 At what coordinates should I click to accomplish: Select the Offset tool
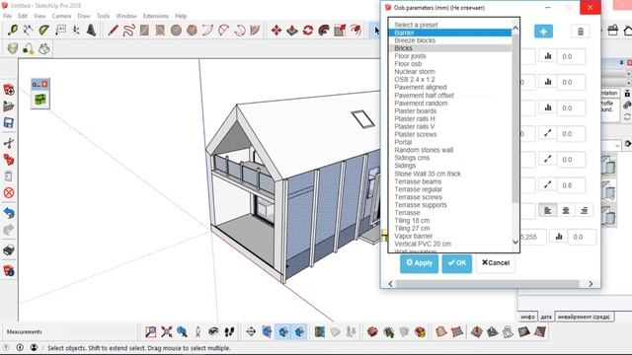click(x=355, y=31)
